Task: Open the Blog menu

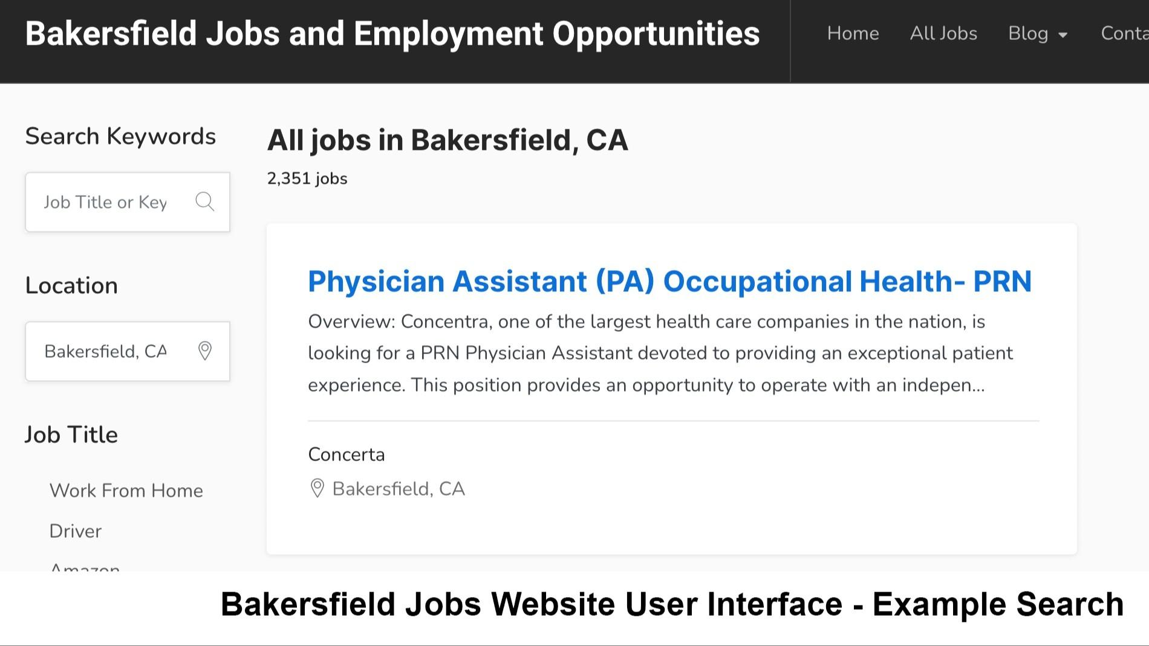Action: pyautogui.click(x=1028, y=33)
